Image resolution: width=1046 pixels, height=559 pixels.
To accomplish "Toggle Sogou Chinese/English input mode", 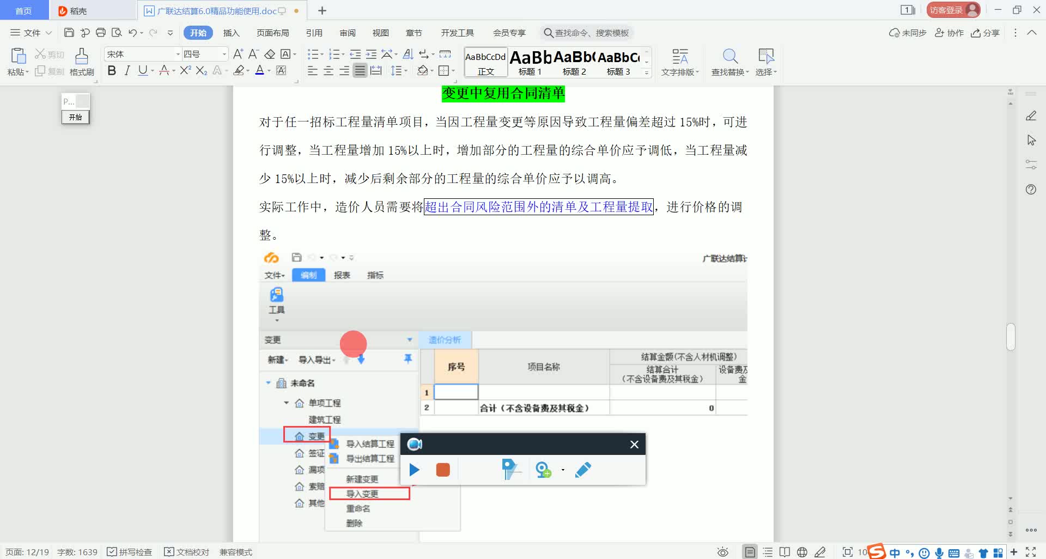I will 895,552.
